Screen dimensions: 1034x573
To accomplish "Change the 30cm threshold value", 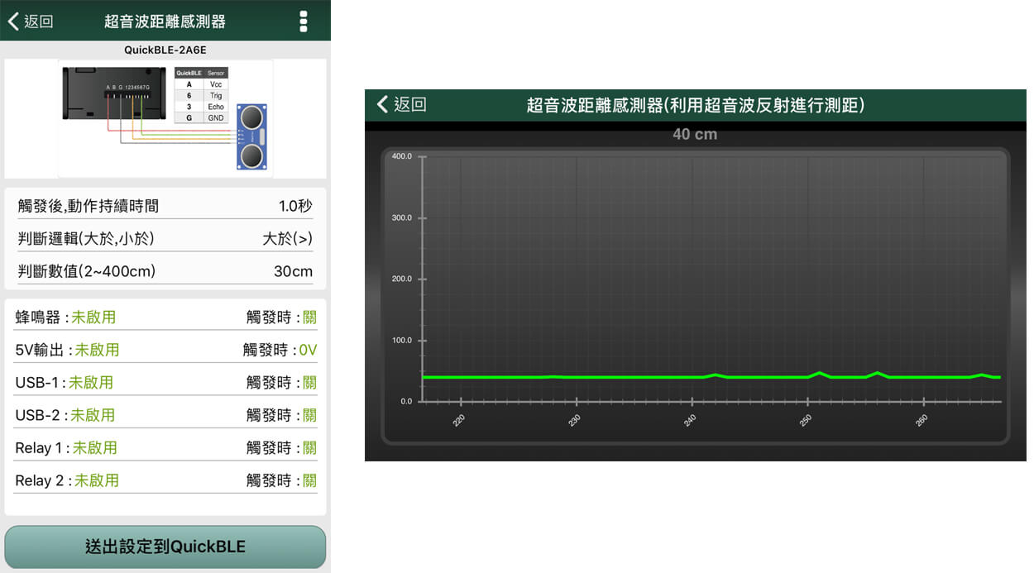I will click(293, 271).
